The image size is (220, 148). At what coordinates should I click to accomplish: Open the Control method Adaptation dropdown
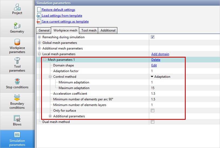click(161, 77)
